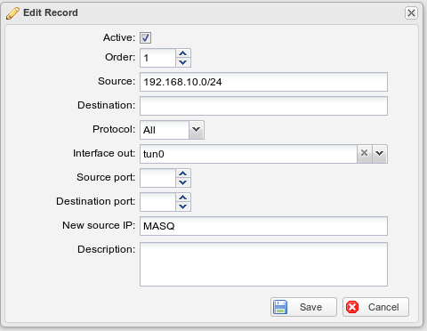
Task: Click the empty Destination field
Action: pyautogui.click(x=263, y=106)
